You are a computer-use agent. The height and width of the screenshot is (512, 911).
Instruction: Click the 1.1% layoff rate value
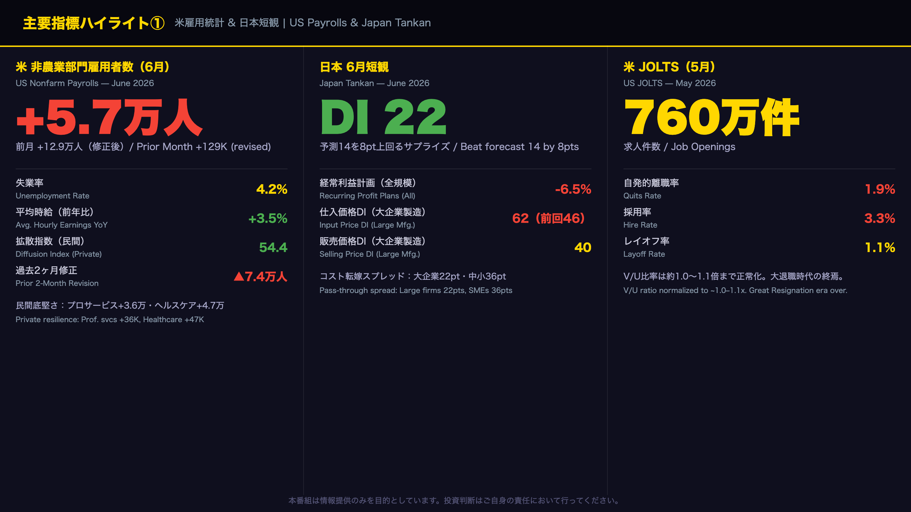point(880,247)
